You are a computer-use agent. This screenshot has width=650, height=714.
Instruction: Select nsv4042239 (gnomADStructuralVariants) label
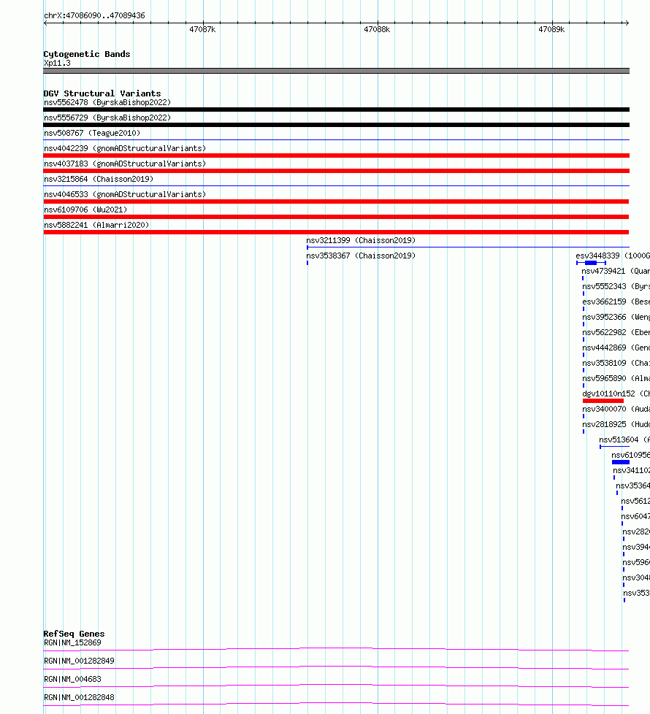(x=125, y=148)
